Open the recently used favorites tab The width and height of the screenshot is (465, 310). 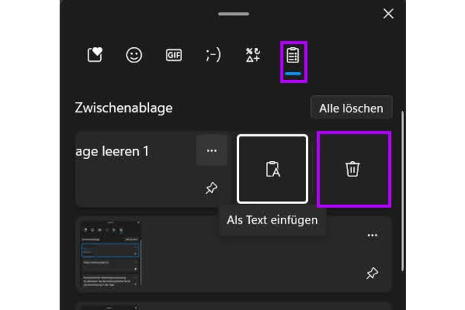(x=94, y=55)
